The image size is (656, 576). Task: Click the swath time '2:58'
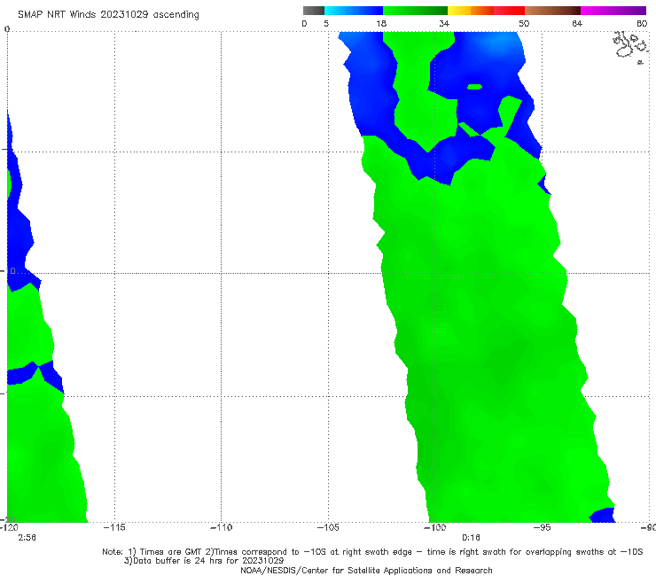tap(27, 538)
